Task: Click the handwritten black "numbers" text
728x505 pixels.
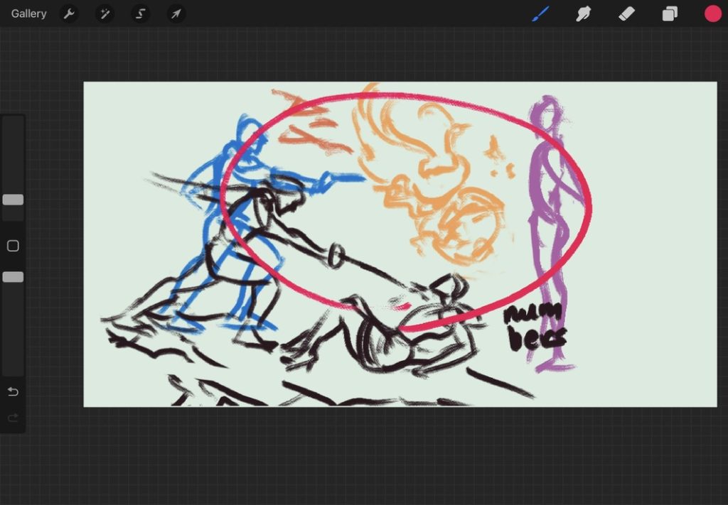Action: click(533, 327)
